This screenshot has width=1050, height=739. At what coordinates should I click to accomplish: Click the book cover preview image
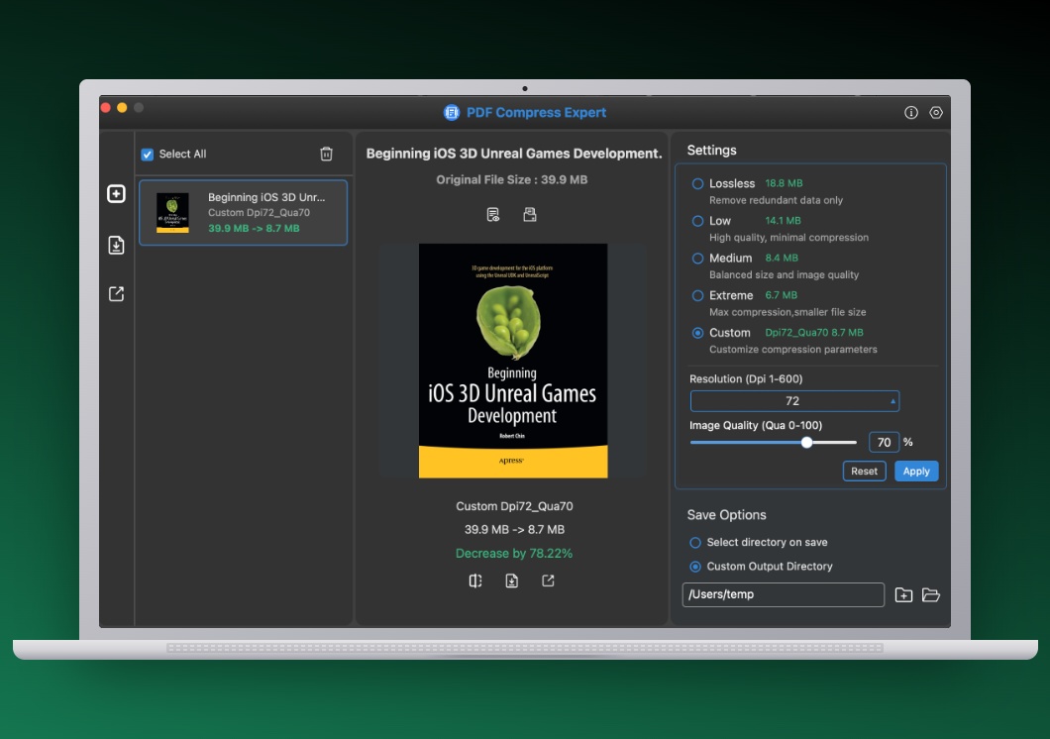click(x=513, y=361)
